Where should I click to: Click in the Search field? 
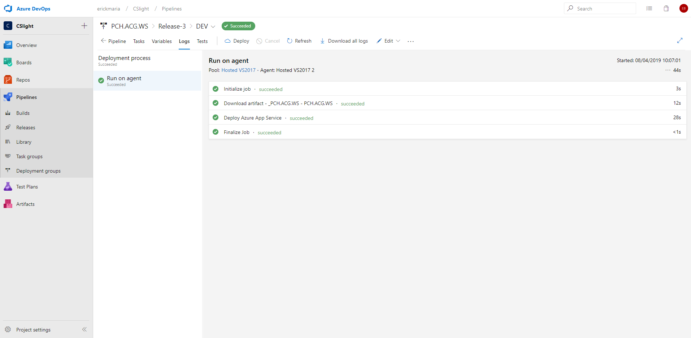[x=600, y=8]
